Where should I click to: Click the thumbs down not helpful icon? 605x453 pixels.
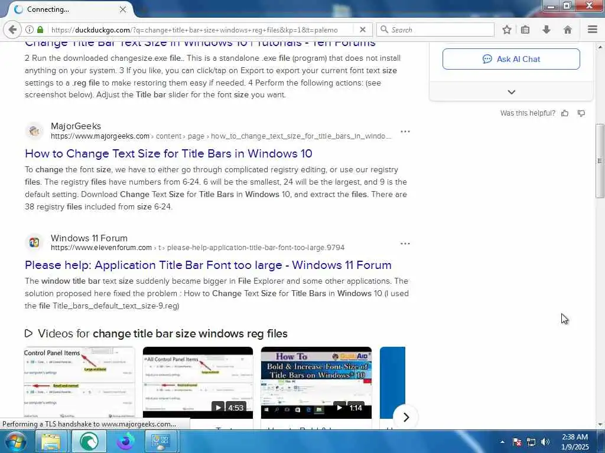[x=581, y=113]
